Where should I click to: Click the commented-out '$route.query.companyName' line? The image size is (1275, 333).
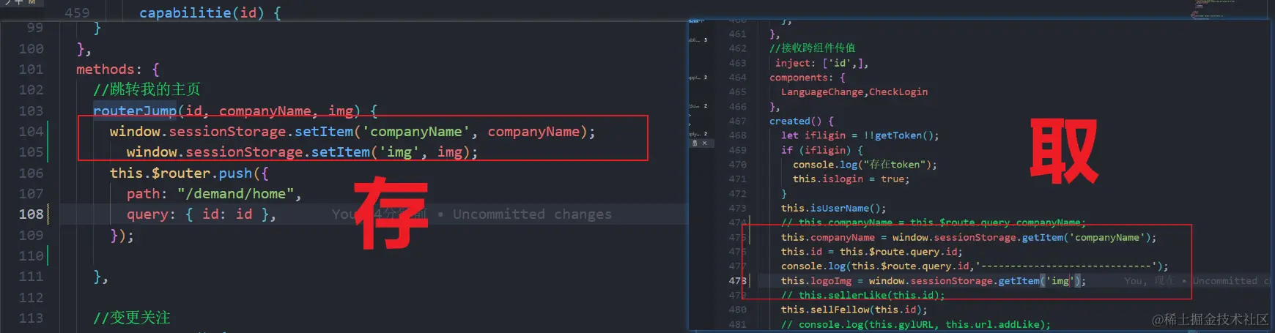tap(934, 222)
